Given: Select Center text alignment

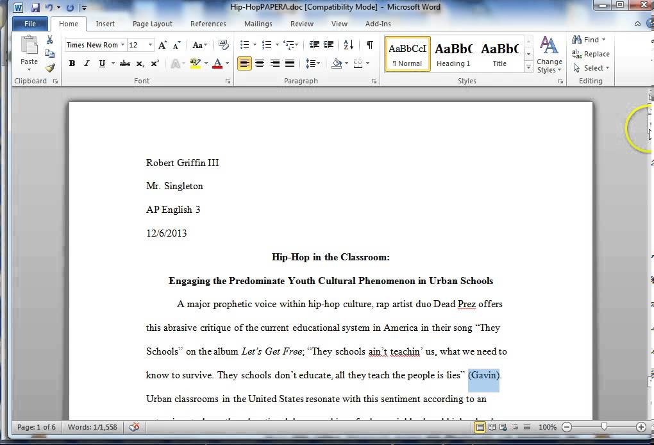Looking at the screenshot, I should pos(260,63).
